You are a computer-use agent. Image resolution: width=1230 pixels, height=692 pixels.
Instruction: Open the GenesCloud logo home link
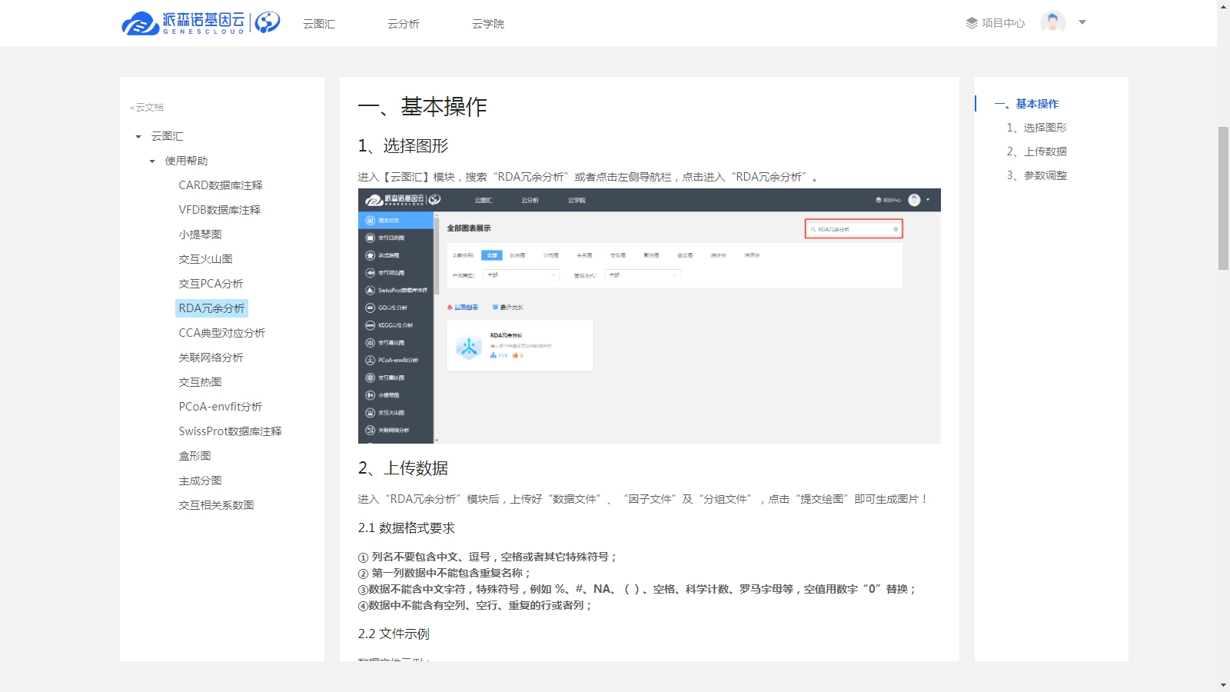(201, 23)
